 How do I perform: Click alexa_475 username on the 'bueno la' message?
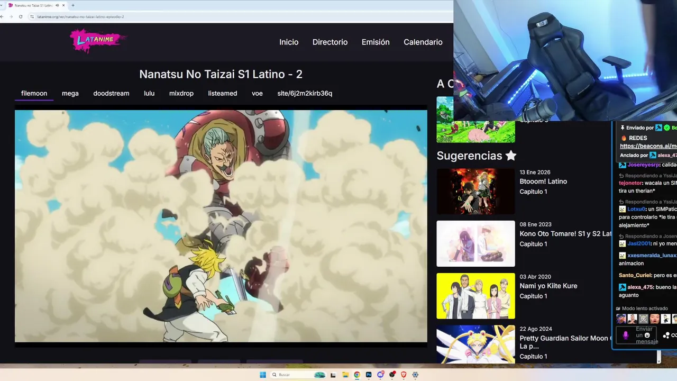click(x=641, y=287)
